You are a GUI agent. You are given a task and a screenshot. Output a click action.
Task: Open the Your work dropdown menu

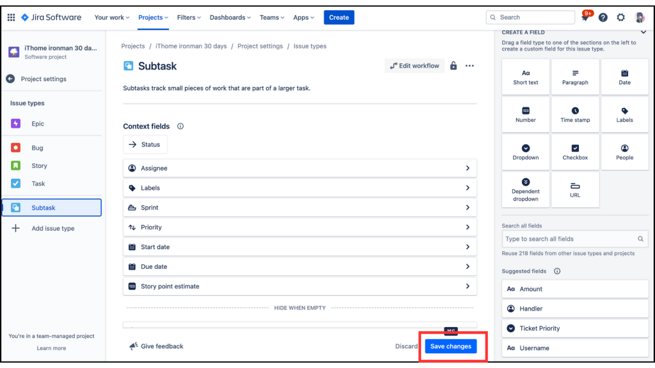(111, 17)
